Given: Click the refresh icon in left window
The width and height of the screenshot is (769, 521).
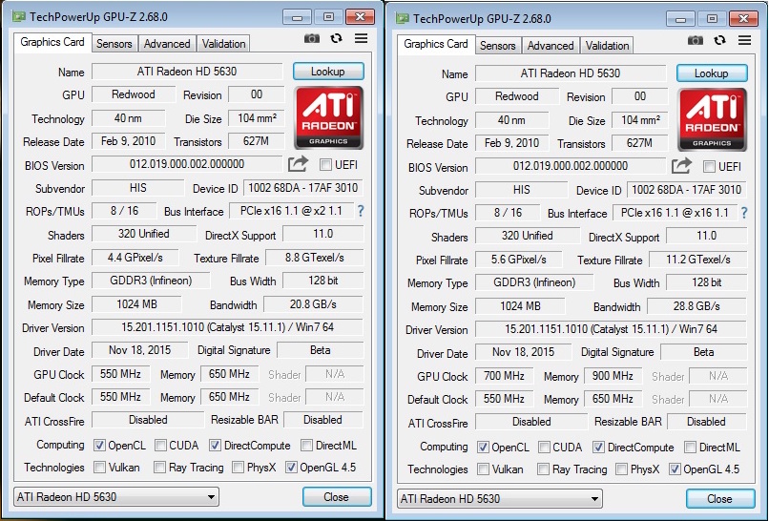Looking at the screenshot, I should [x=337, y=38].
